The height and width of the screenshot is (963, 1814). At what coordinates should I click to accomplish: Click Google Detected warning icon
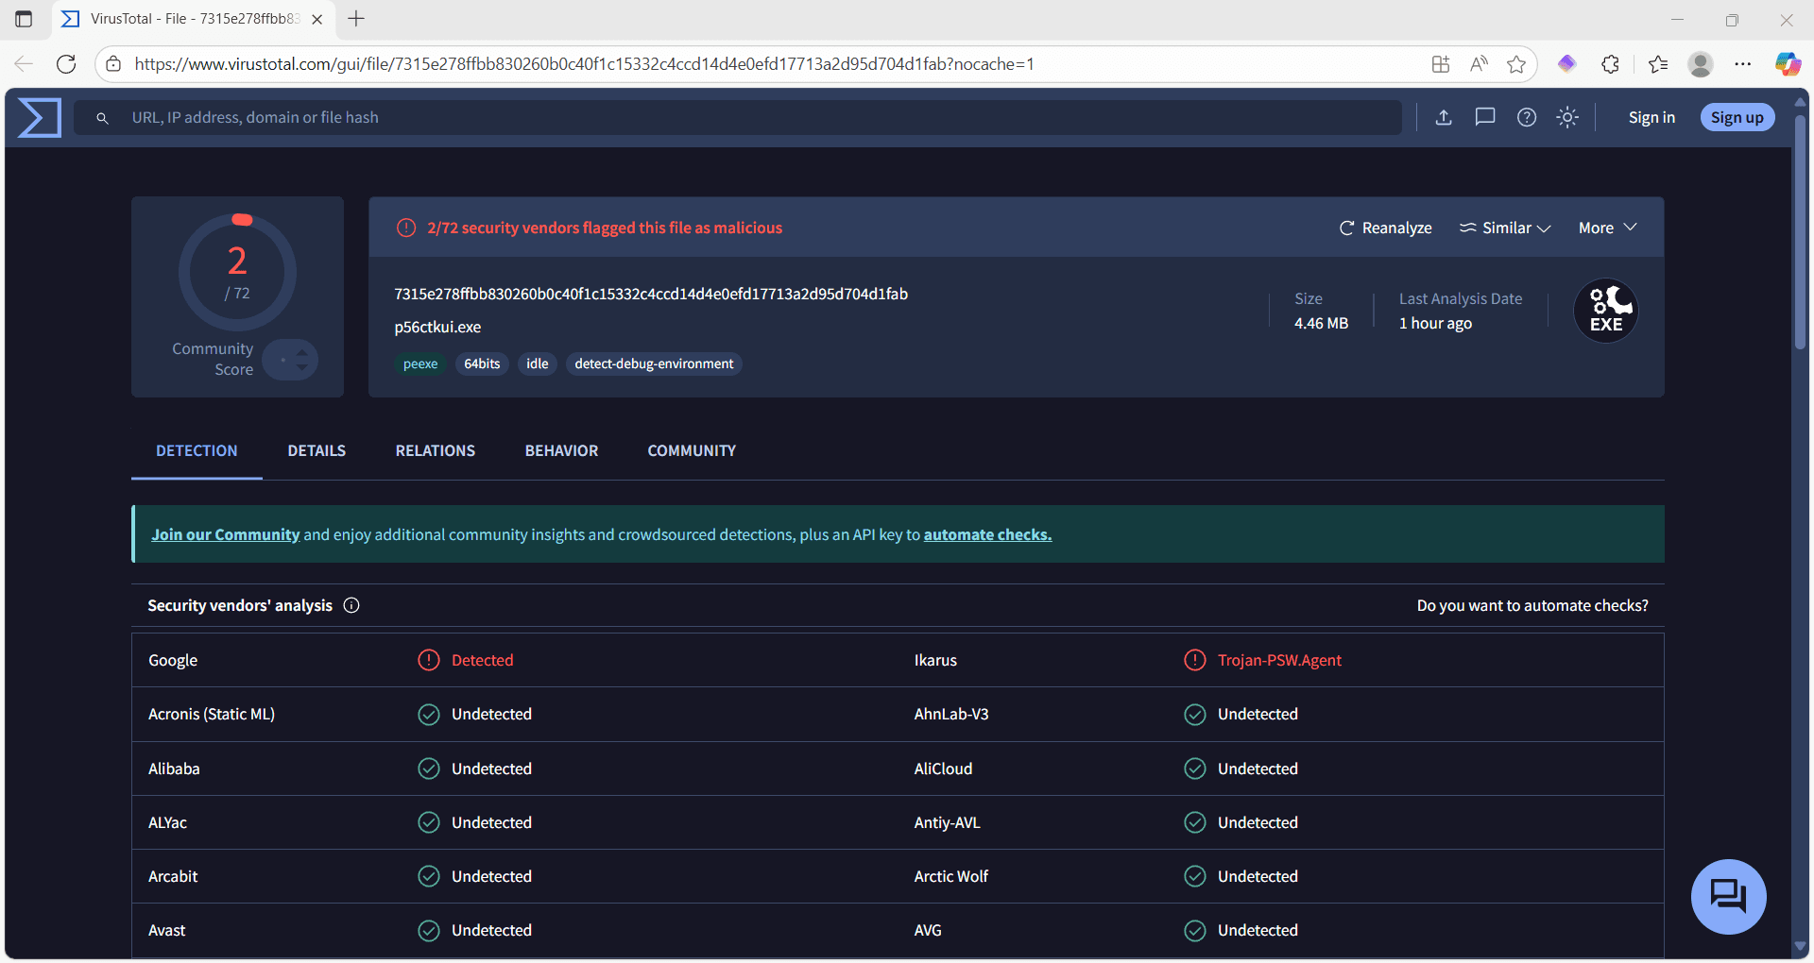[x=429, y=660]
